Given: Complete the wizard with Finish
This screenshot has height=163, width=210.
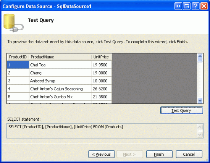Looking at the screenshot, I should point(159,154).
